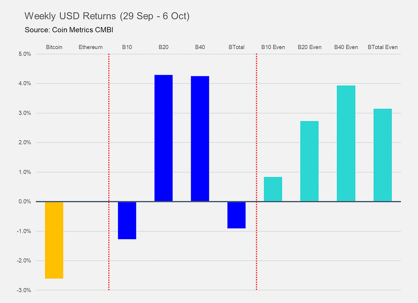Click red dotted divider before B10 Even
The image size is (418, 303).
pyautogui.click(x=256, y=172)
